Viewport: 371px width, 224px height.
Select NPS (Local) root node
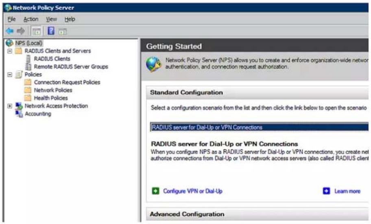[x=28, y=43]
